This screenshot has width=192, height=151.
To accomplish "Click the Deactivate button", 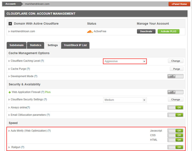I will click(146, 31).
